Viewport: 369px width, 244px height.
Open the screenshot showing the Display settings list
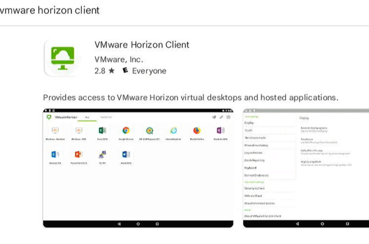pos(306,168)
